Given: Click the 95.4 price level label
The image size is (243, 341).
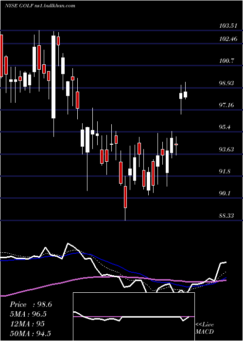Looking at the screenshot, I should coord(225,127).
